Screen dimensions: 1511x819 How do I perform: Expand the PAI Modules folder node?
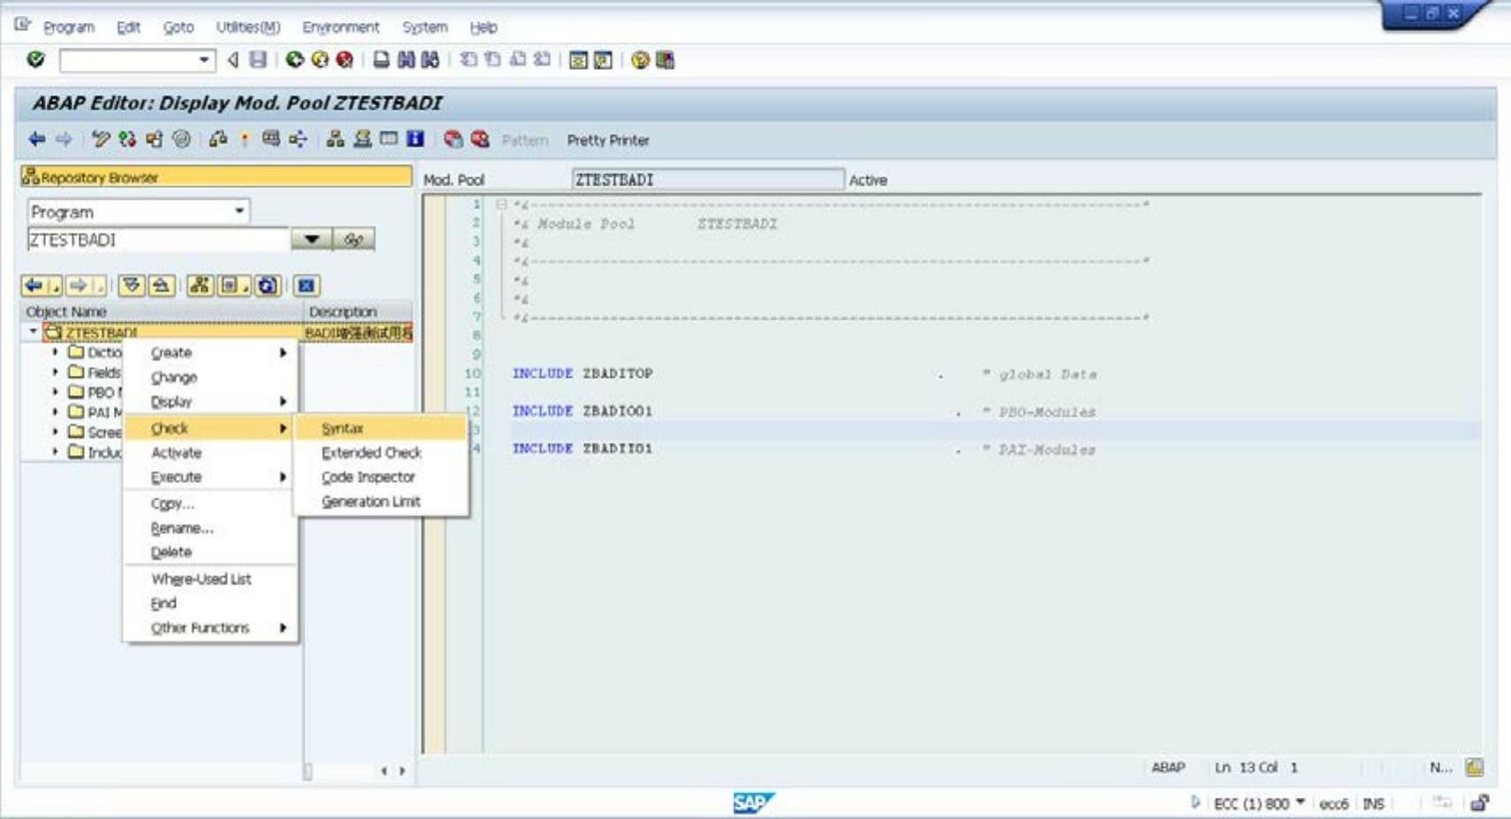(56, 412)
